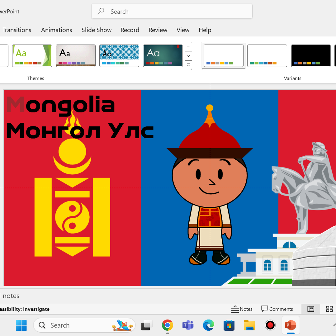Switch to Slide Sorter view
Screen dimensions: 336x336
pyautogui.click(x=329, y=309)
